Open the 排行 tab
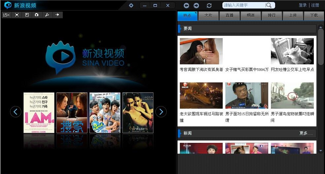Screen dimensions: 325x174 click(272, 16)
